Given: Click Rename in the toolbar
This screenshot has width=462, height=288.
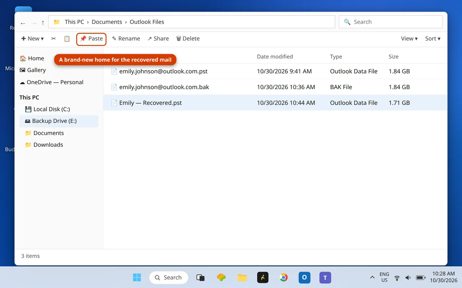Looking at the screenshot, I should 126,39.
